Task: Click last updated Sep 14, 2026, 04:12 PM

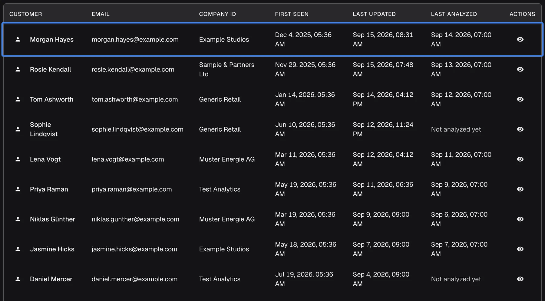Action: pos(383,99)
